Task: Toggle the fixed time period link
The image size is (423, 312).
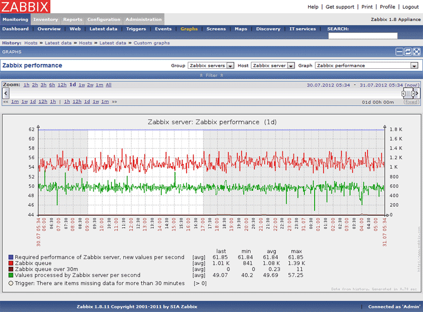Action: pyautogui.click(x=411, y=102)
